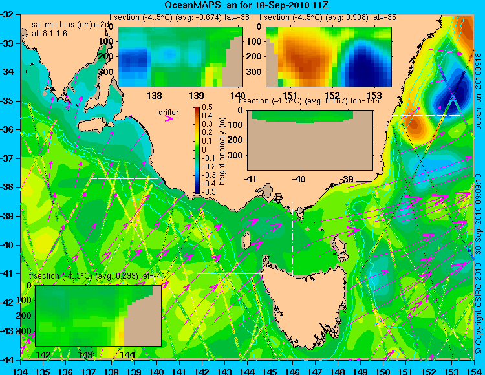Click the "153" label under the lat=-35 section
Viewport: 485px width, 375px height.
click(x=374, y=94)
